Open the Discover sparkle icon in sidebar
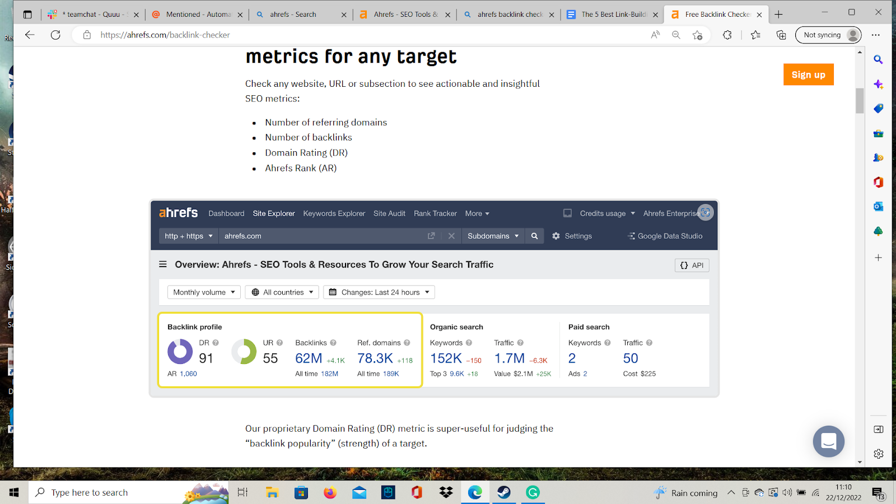The height and width of the screenshot is (504, 896). 878,84
